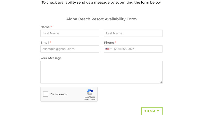
Task: Click the Your Message label
Action: [51, 58]
